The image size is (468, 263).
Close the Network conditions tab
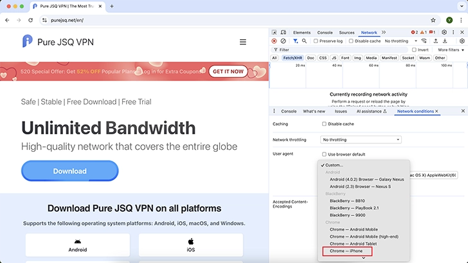click(437, 111)
